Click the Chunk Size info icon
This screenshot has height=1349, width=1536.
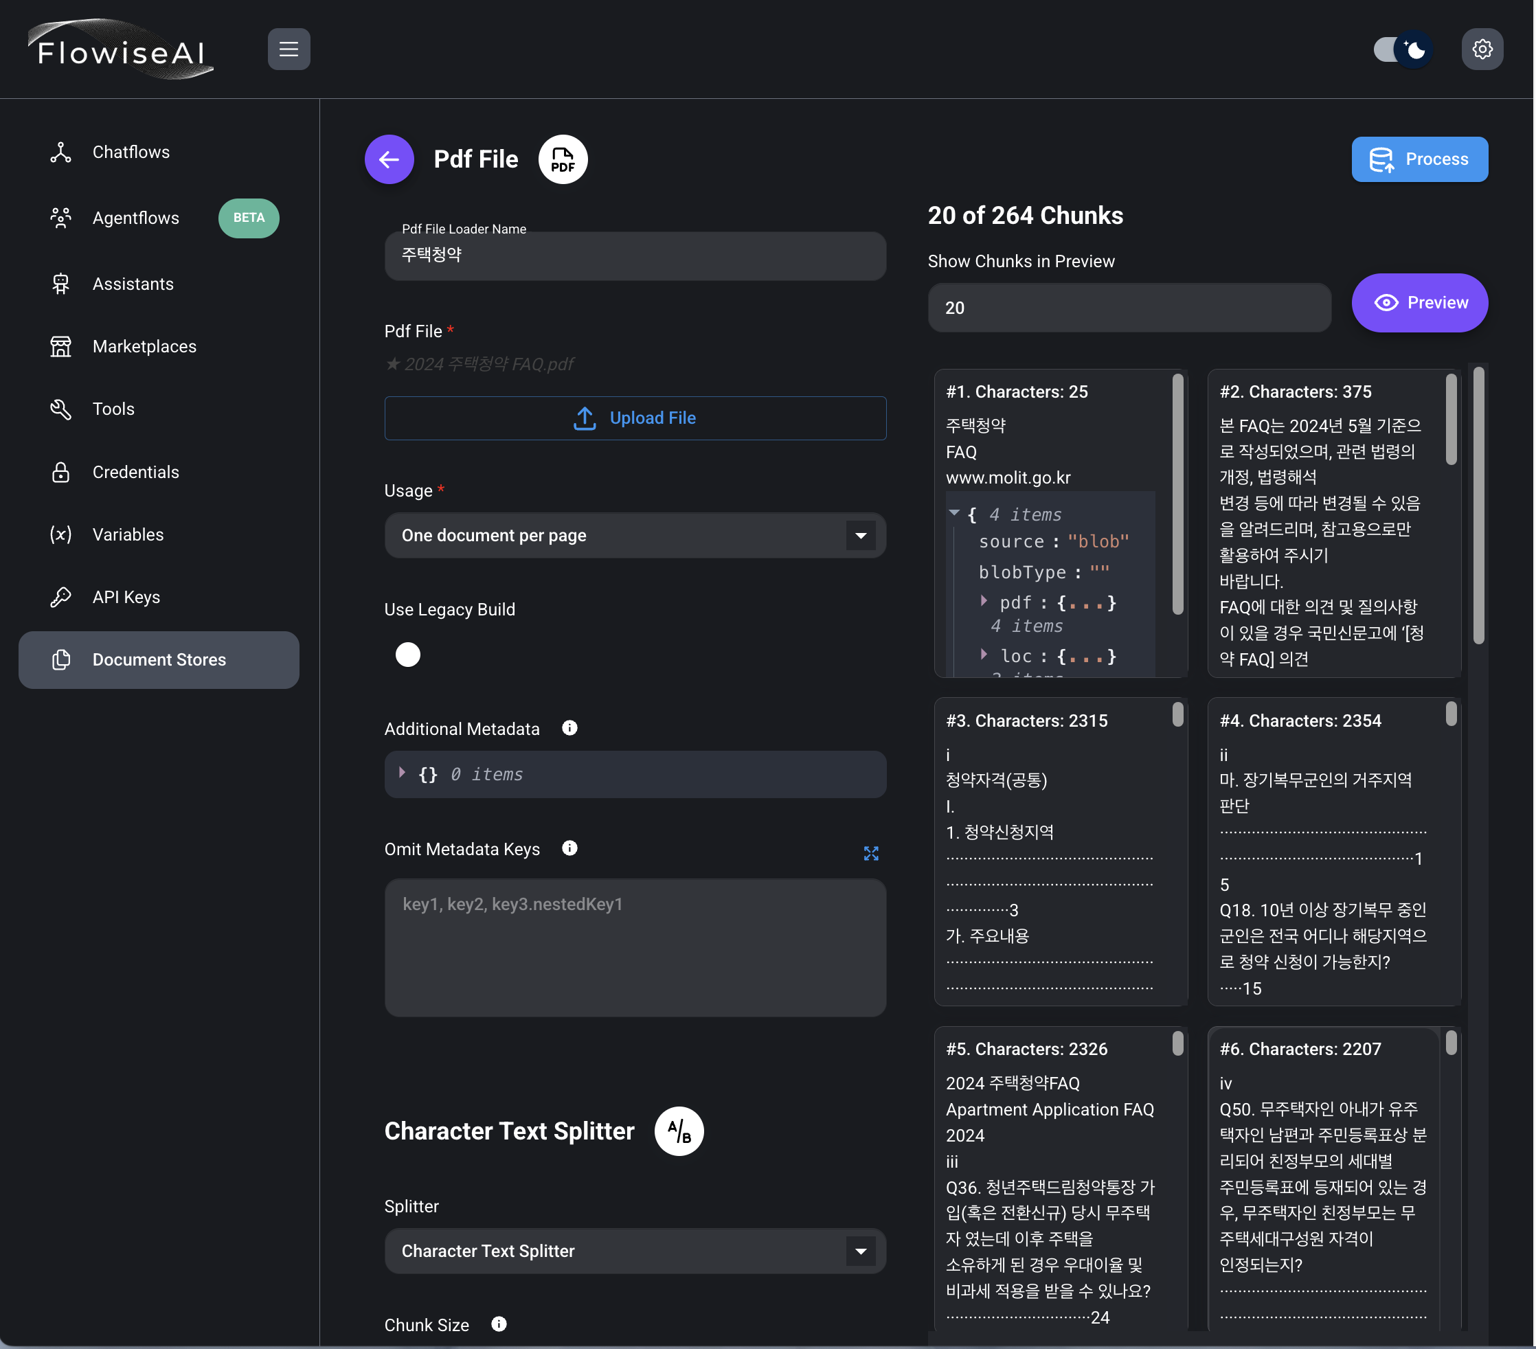[x=499, y=1324]
